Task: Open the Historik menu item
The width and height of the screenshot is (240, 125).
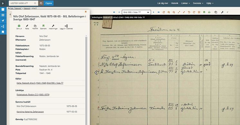Action: coord(174,3)
